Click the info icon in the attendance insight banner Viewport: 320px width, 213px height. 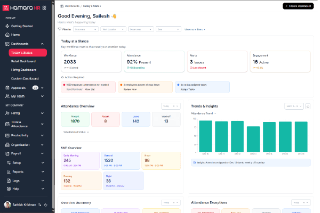194,162
